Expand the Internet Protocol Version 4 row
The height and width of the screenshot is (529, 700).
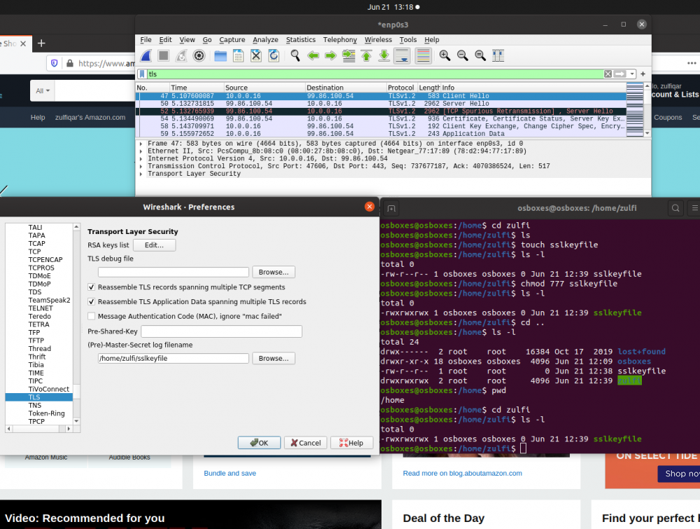[x=142, y=158]
